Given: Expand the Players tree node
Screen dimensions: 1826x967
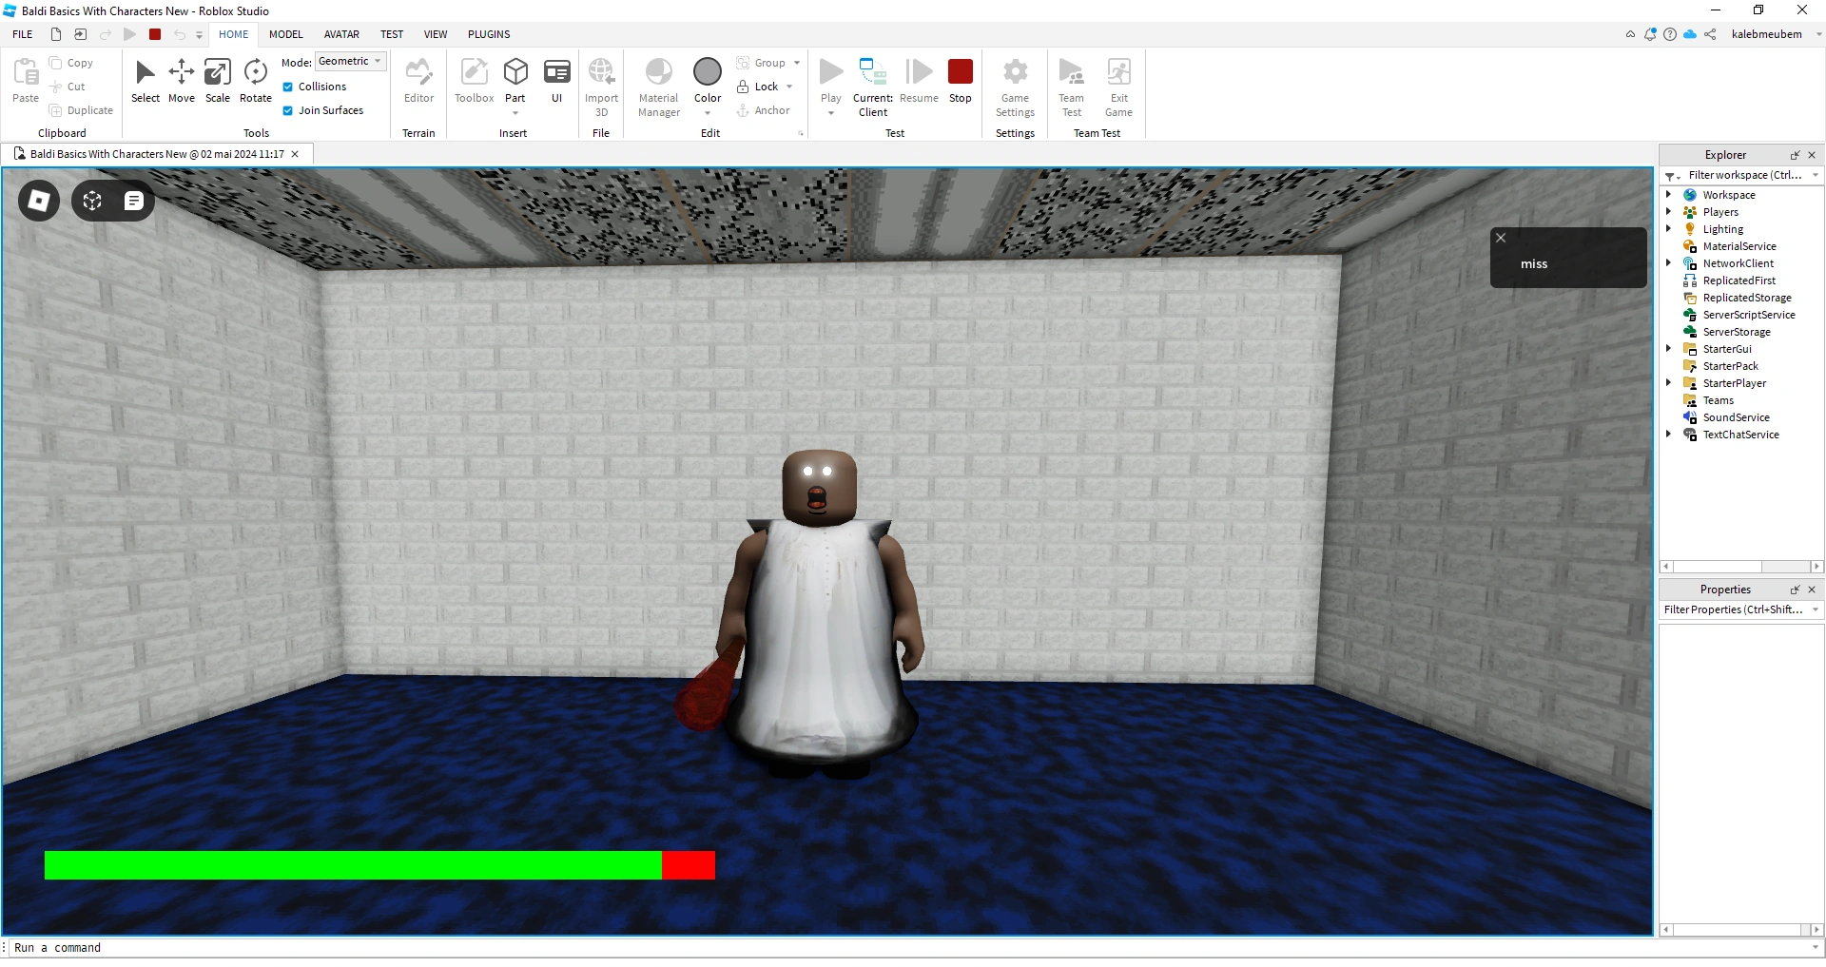Looking at the screenshot, I should tap(1668, 212).
